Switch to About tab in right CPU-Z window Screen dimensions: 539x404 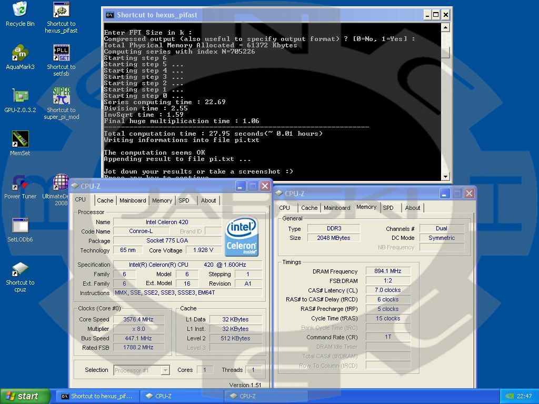coord(413,208)
